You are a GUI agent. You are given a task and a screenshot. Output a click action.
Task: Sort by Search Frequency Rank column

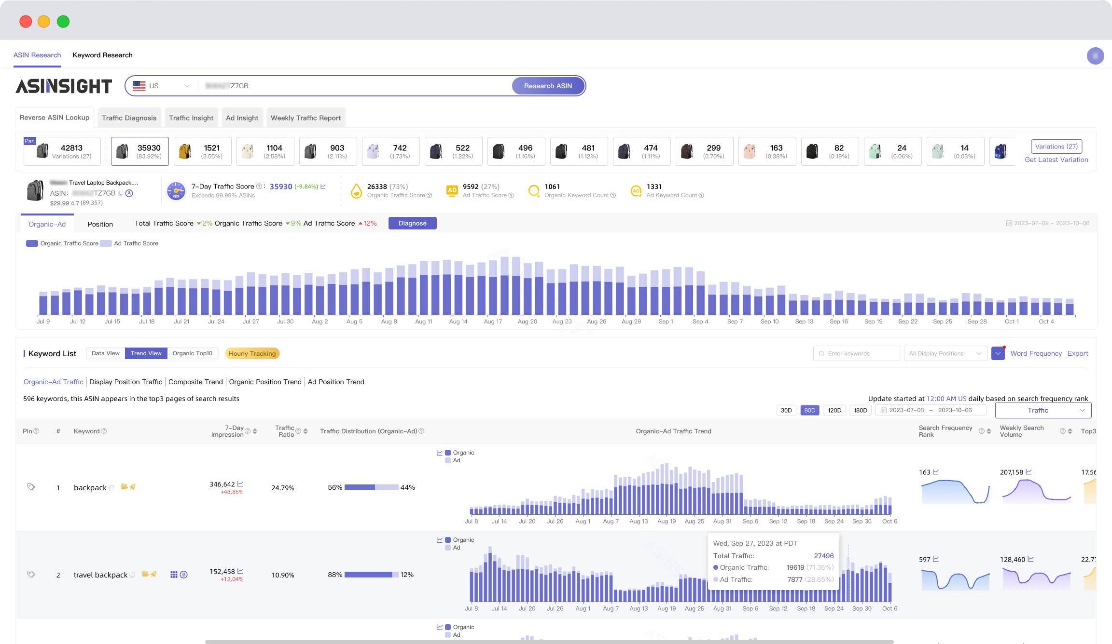[989, 431]
